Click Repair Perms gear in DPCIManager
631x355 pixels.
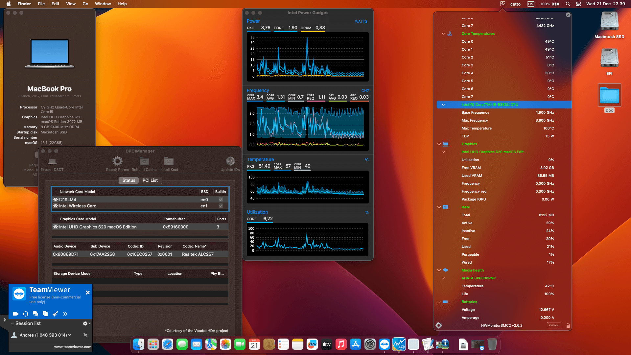pos(117,164)
